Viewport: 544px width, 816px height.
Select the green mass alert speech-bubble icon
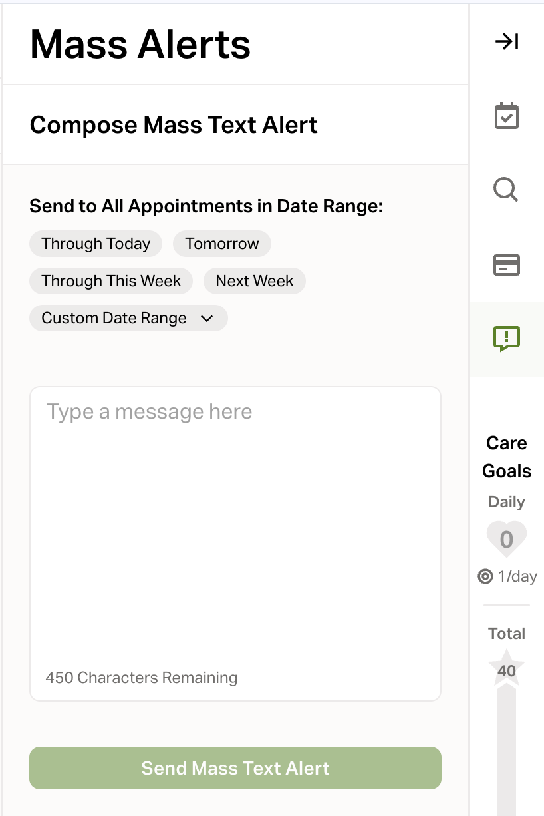[x=507, y=339]
